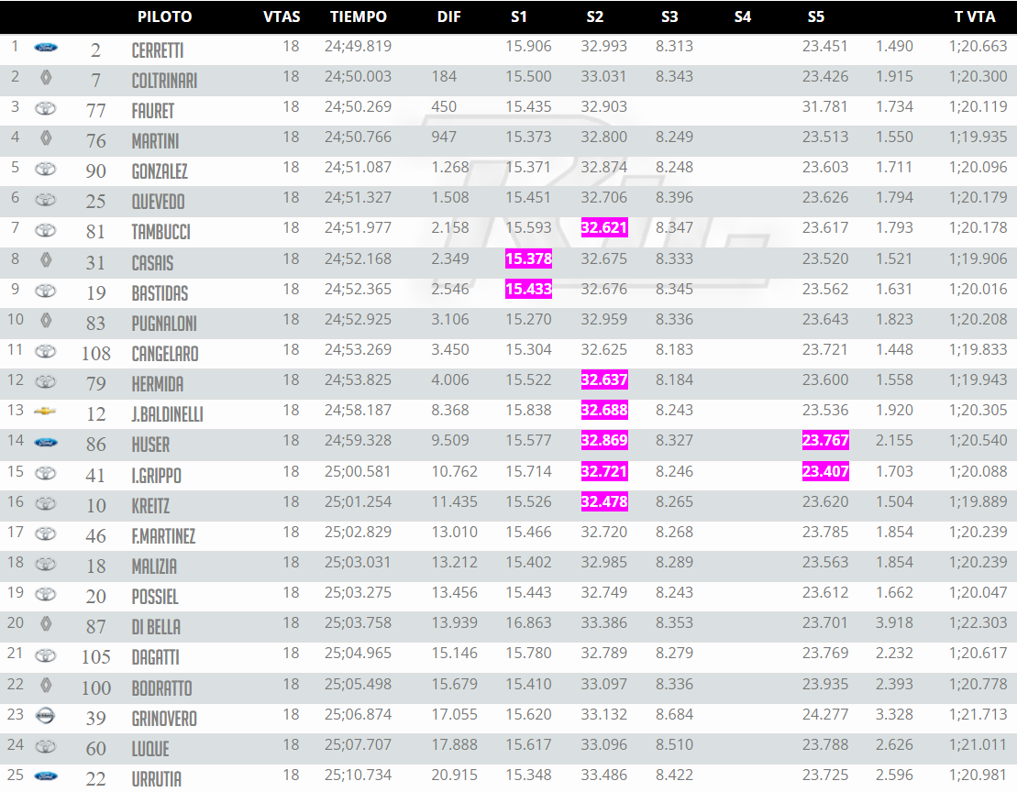1017x792 pixels.
Task: Click Kreitz's magenta-highlighted S2 time 32.478
Action: (x=604, y=502)
